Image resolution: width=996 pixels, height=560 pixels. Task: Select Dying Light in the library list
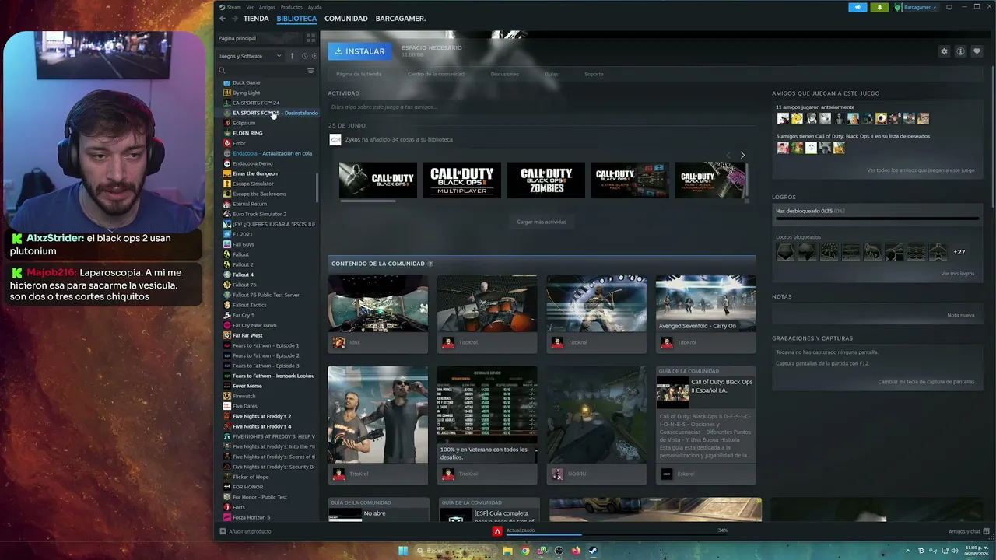point(246,93)
